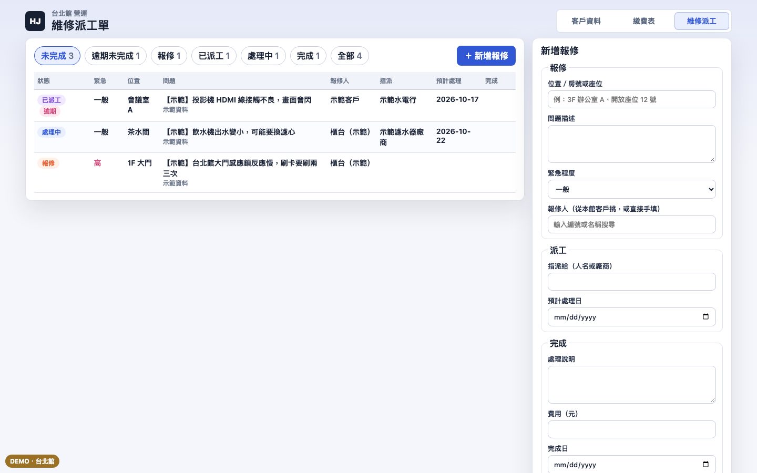Show 全部 tickets
The width and height of the screenshot is (757, 473).
click(350, 56)
